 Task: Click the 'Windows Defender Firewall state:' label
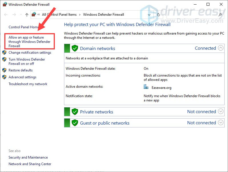coord(91,69)
